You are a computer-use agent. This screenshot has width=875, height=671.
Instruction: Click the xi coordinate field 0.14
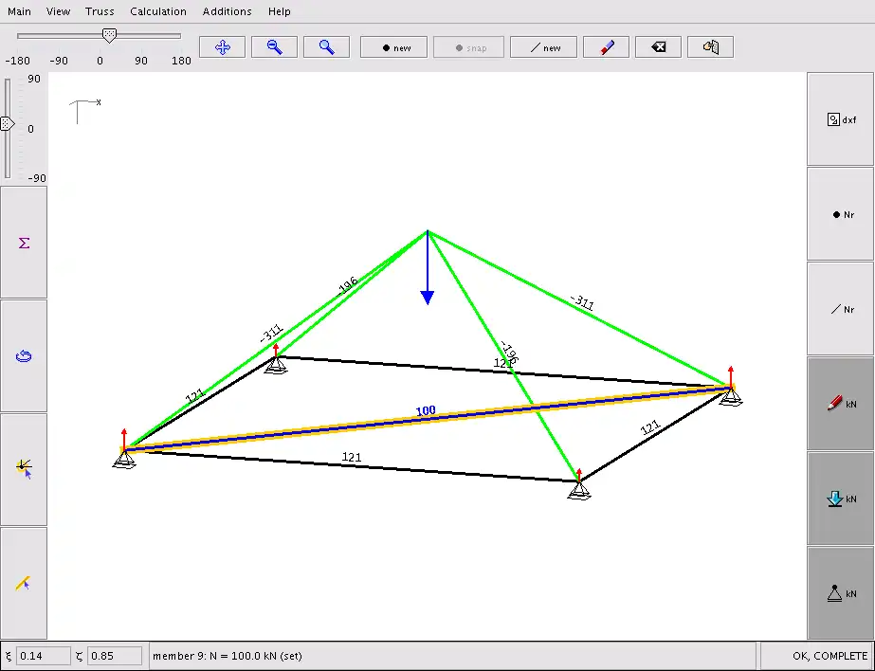click(x=43, y=656)
